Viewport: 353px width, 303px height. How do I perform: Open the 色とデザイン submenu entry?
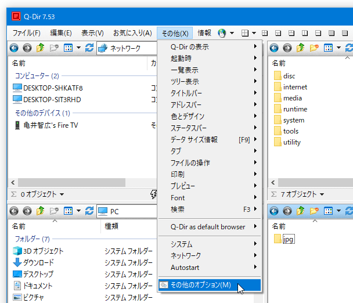pos(210,116)
